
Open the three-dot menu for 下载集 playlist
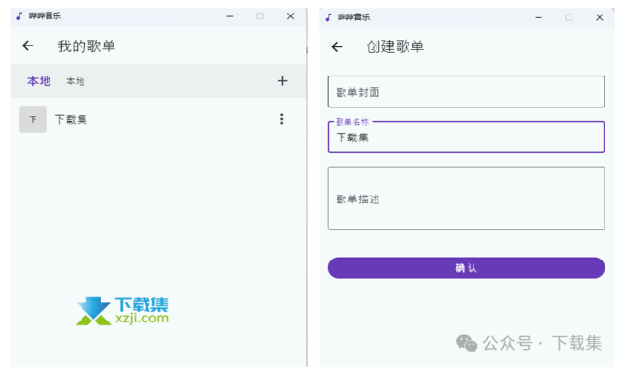click(282, 119)
